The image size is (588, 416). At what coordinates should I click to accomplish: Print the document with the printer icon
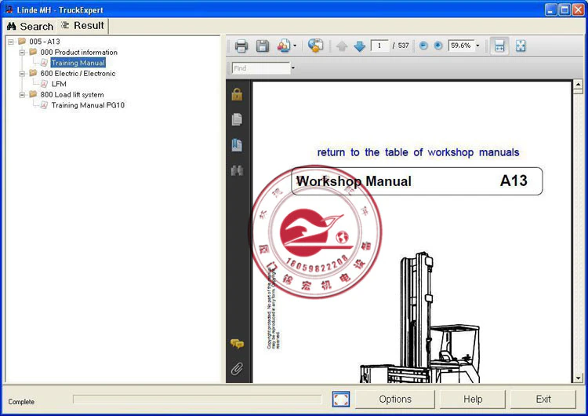coord(241,46)
